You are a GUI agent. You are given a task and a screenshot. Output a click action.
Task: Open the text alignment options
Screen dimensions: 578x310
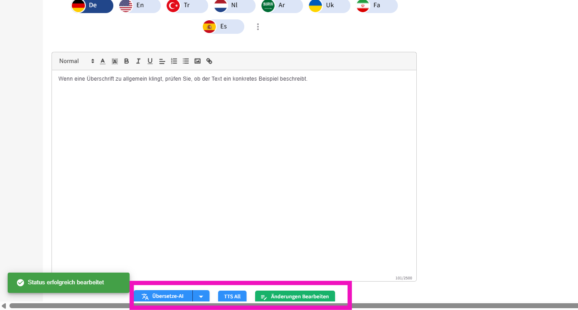pyautogui.click(x=162, y=61)
